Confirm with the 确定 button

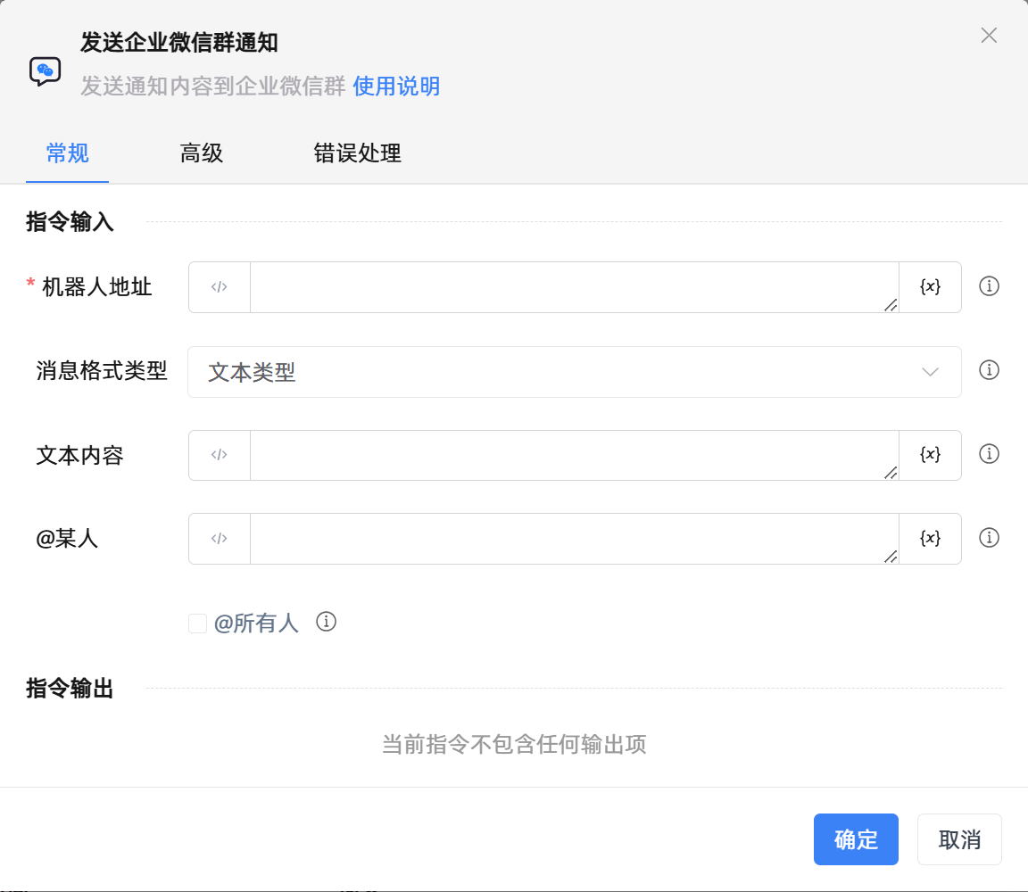tap(856, 839)
